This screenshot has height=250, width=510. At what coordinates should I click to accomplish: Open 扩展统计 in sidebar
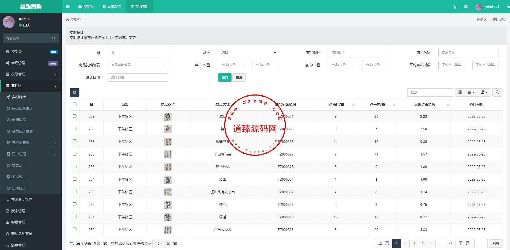pyautogui.click(x=31, y=177)
